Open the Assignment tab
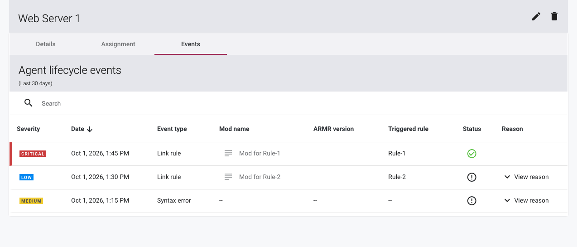Image resolution: width=577 pixels, height=247 pixels. pos(118,44)
